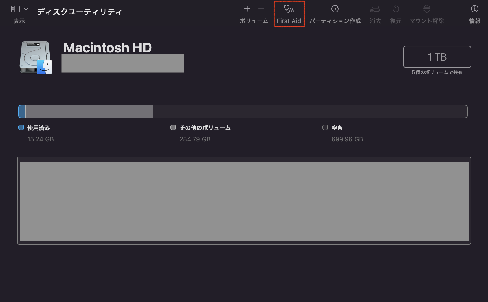Click the 復元 restore arrow icon
The height and width of the screenshot is (302, 488).
(396, 9)
